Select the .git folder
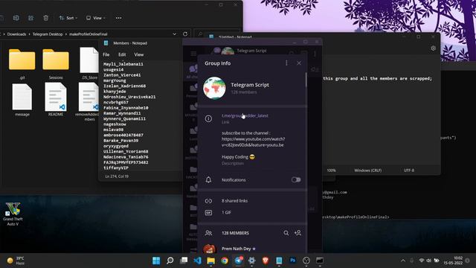Viewport: 476px width, 268px height. pos(22,64)
